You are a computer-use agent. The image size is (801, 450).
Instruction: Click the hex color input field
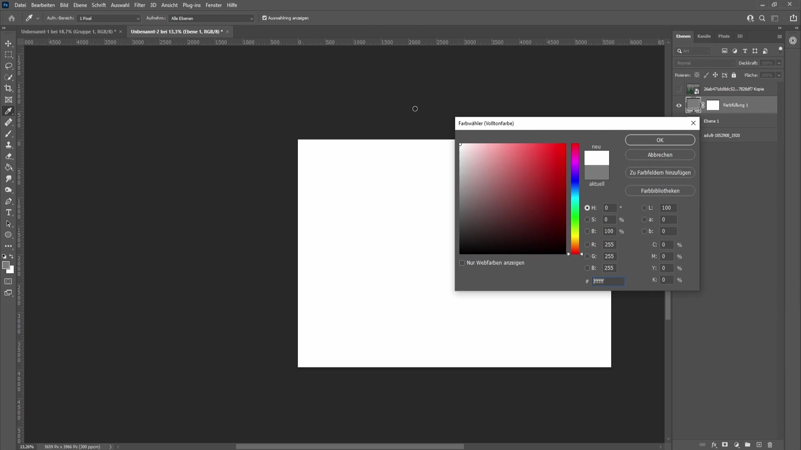coord(608,281)
